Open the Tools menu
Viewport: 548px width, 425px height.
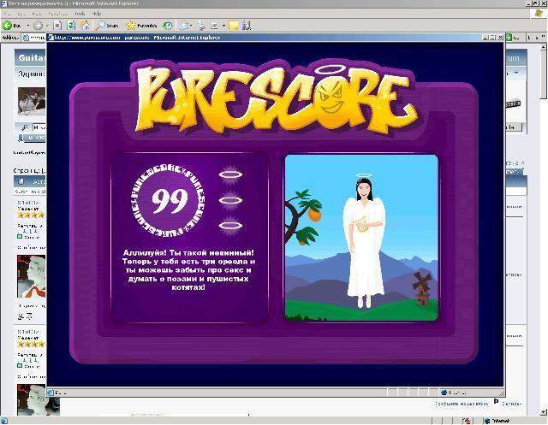[x=80, y=14]
